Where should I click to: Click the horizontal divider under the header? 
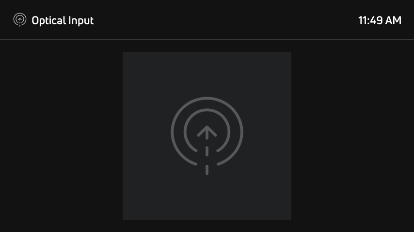coord(207,40)
